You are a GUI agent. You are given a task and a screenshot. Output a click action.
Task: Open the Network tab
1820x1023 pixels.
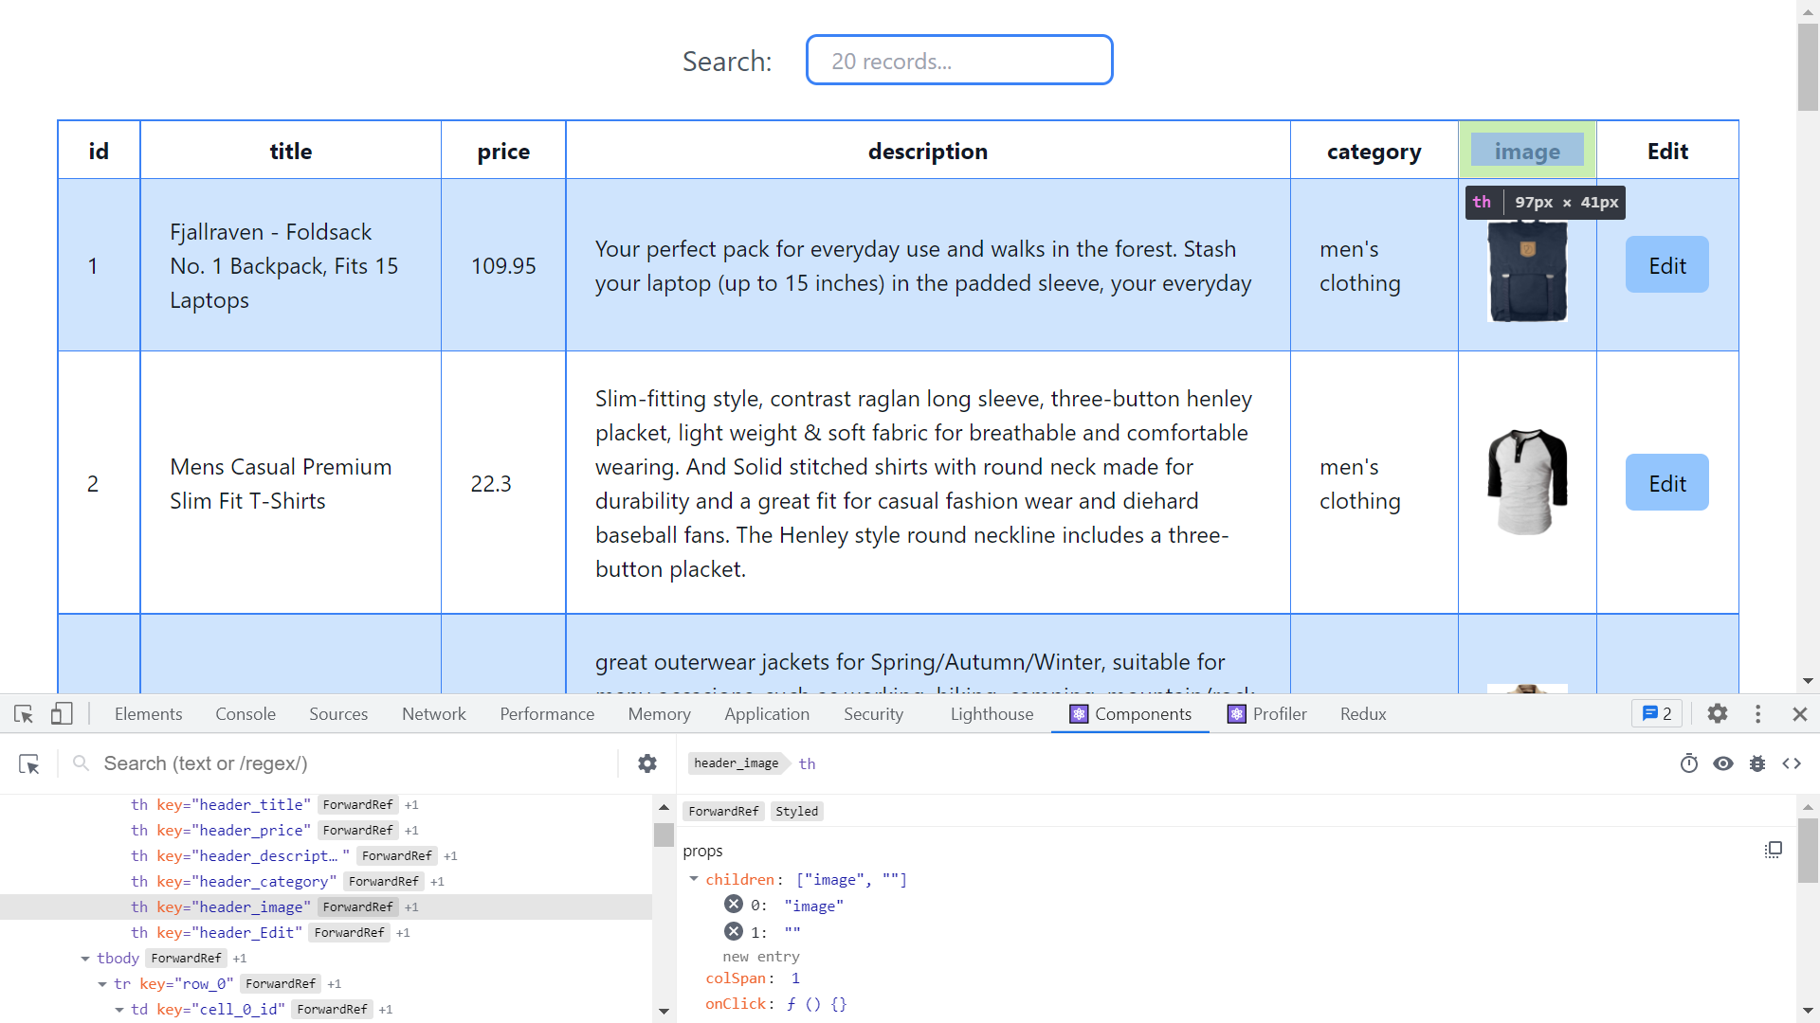pyautogui.click(x=433, y=714)
